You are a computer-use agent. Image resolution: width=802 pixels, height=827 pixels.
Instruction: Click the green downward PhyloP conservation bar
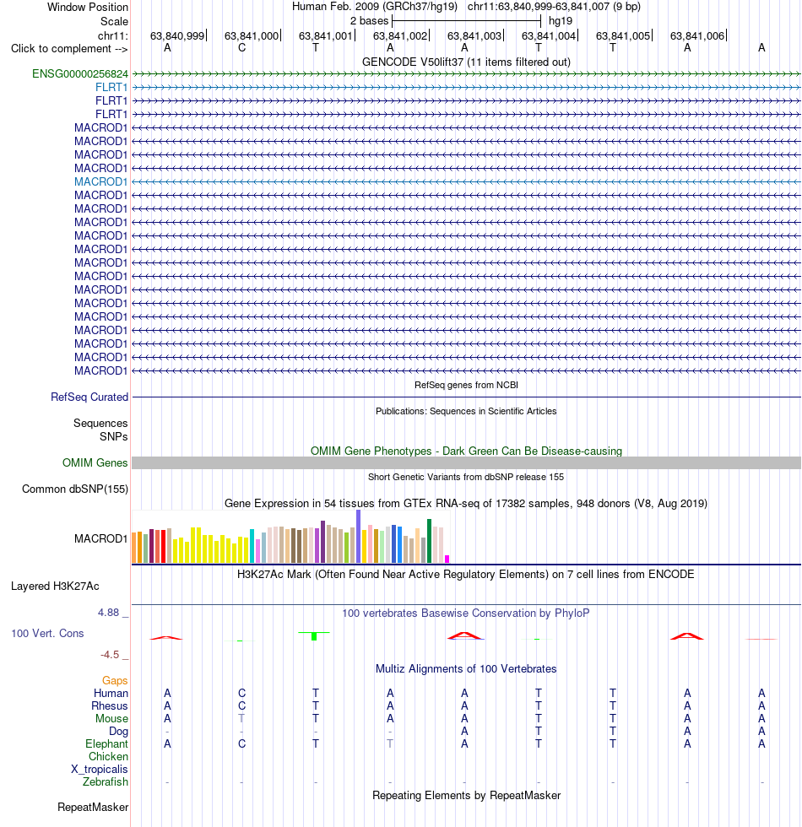(x=314, y=636)
